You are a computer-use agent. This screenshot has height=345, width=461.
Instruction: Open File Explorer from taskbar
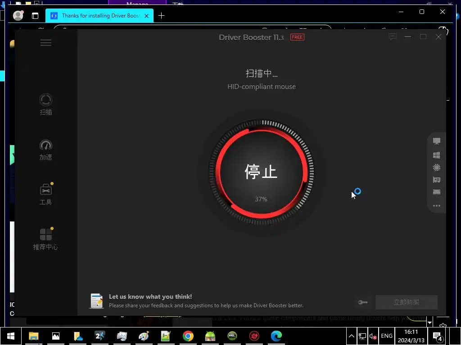[33, 336]
